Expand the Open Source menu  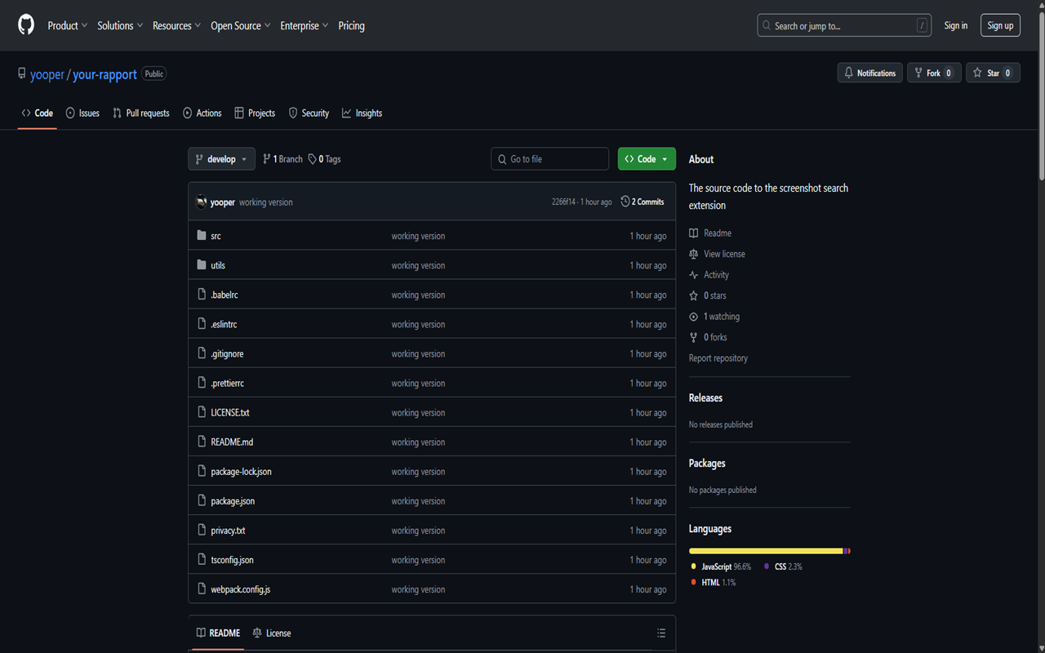(241, 26)
